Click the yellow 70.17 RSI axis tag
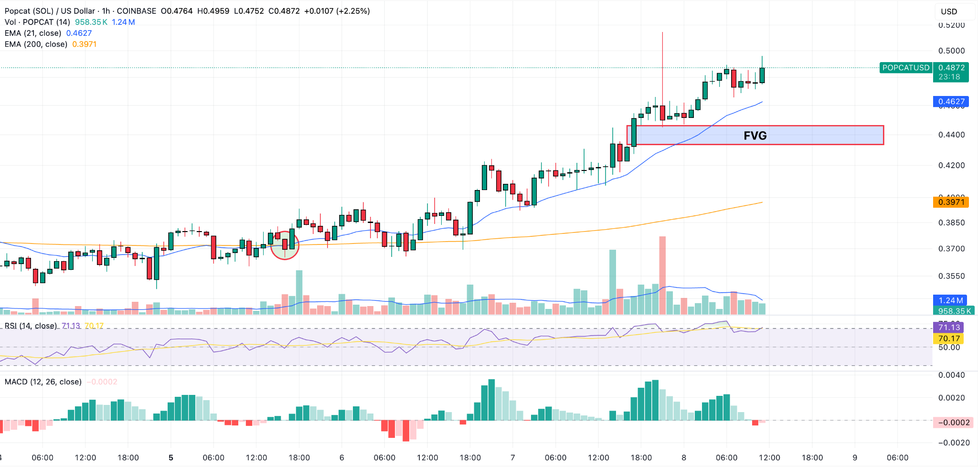Image resolution: width=978 pixels, height=467 pixels. [x=949, y=339]
